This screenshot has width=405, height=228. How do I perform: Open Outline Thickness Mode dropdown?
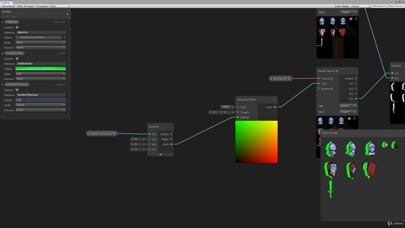coord(40,105)
